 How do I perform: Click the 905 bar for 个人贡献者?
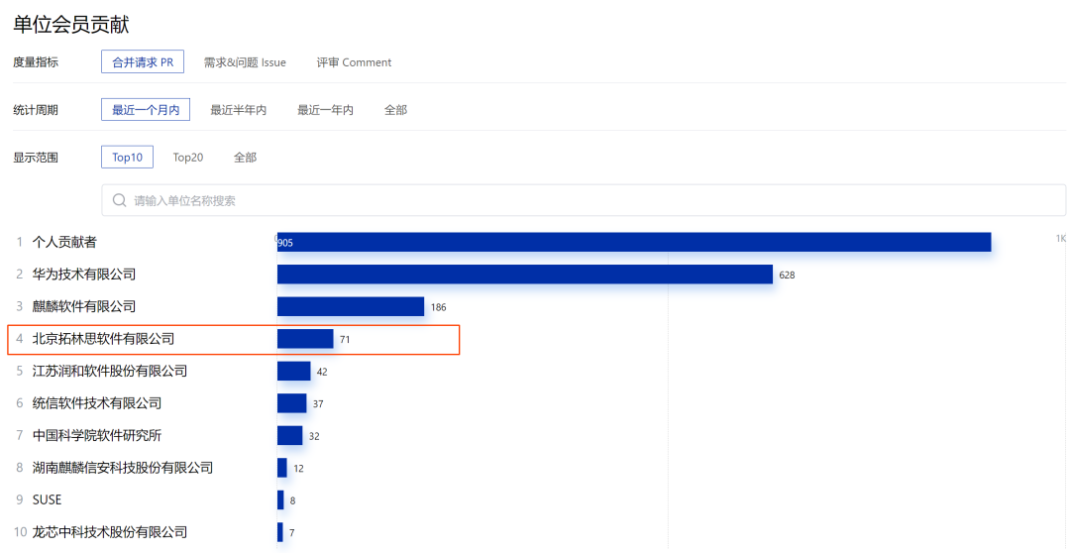pos(634,242)
